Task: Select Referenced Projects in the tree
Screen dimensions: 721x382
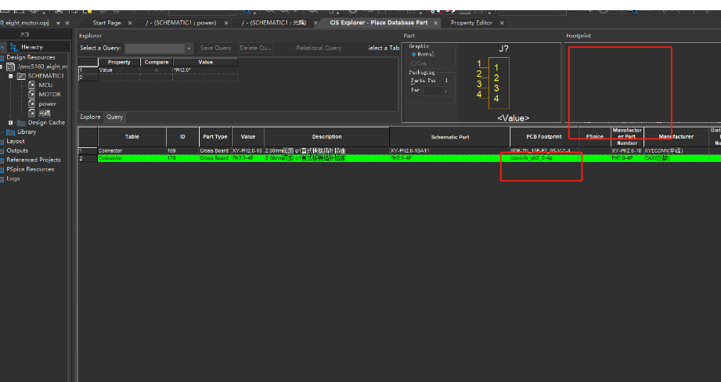Action: pos(34,160)
